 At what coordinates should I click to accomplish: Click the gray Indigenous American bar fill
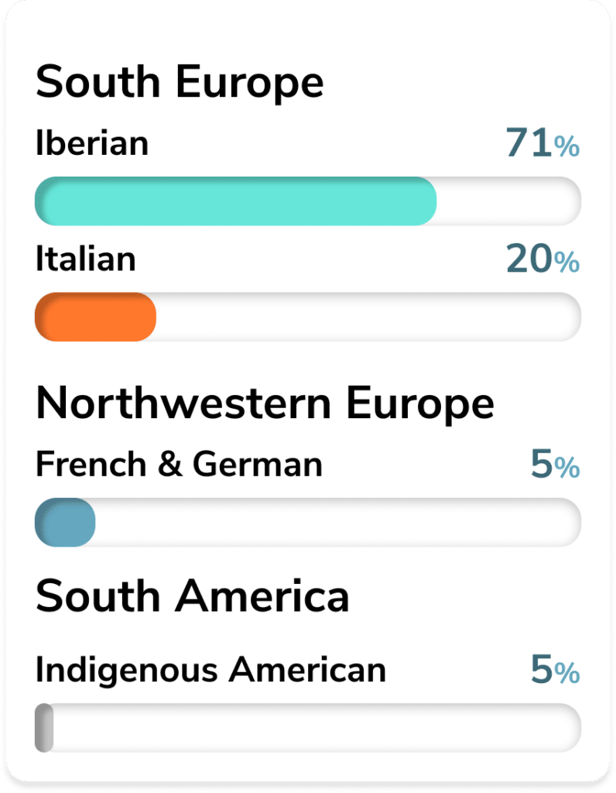pyautogui.click(x=44, y=727)
